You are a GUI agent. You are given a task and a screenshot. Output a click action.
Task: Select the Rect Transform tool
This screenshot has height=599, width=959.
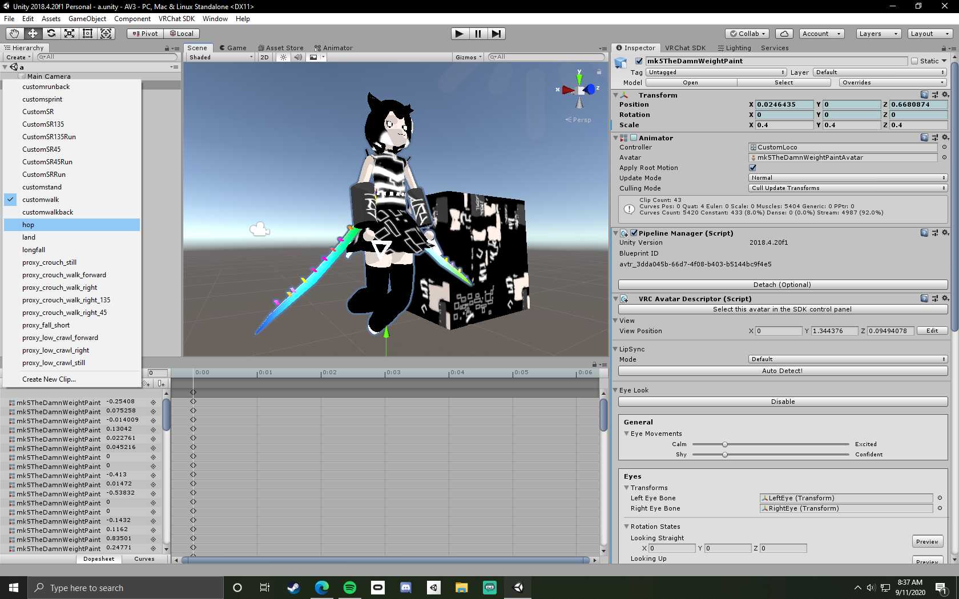pyautogui.click(x=88, y=34)
